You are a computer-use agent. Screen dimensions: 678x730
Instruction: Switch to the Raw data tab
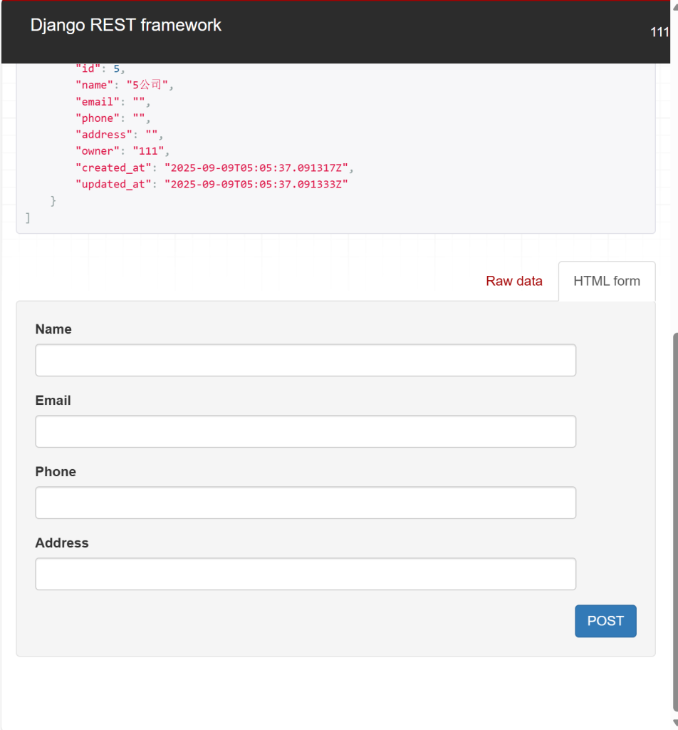(513, 281)
